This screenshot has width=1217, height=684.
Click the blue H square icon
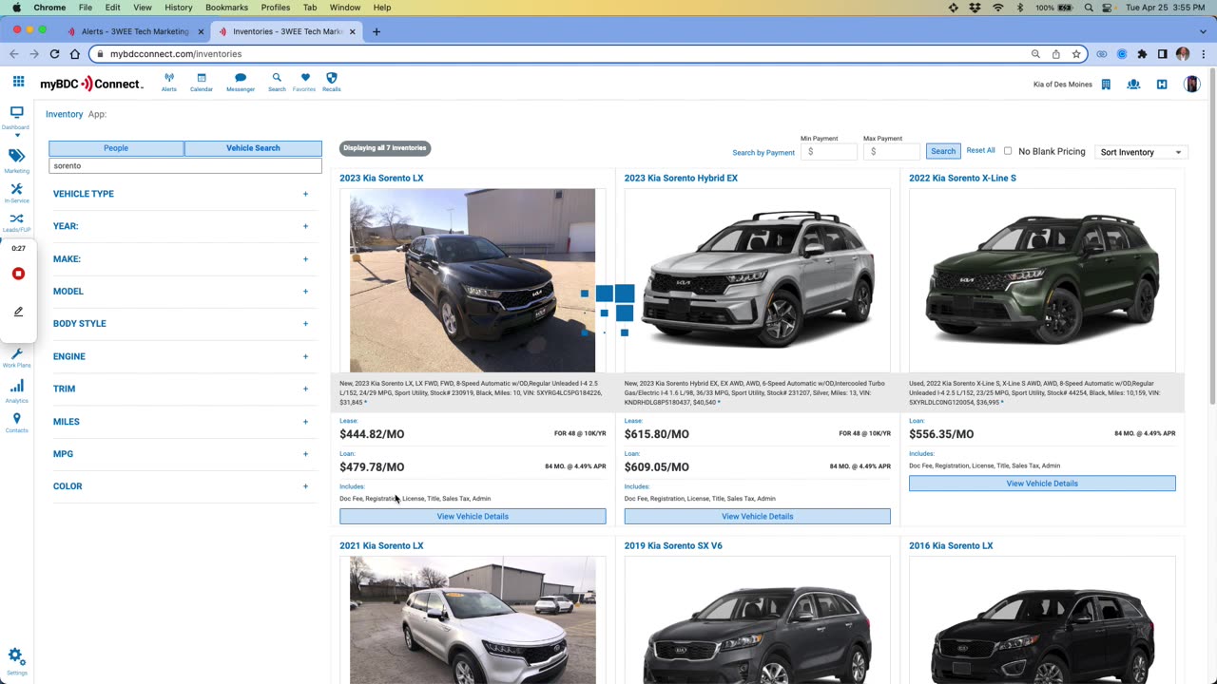(x=1162, y=85)
